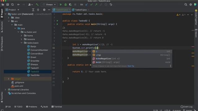Open Search Everywhere magnifier
Screen dimensions: 198x111
click(x=186, y=5)
